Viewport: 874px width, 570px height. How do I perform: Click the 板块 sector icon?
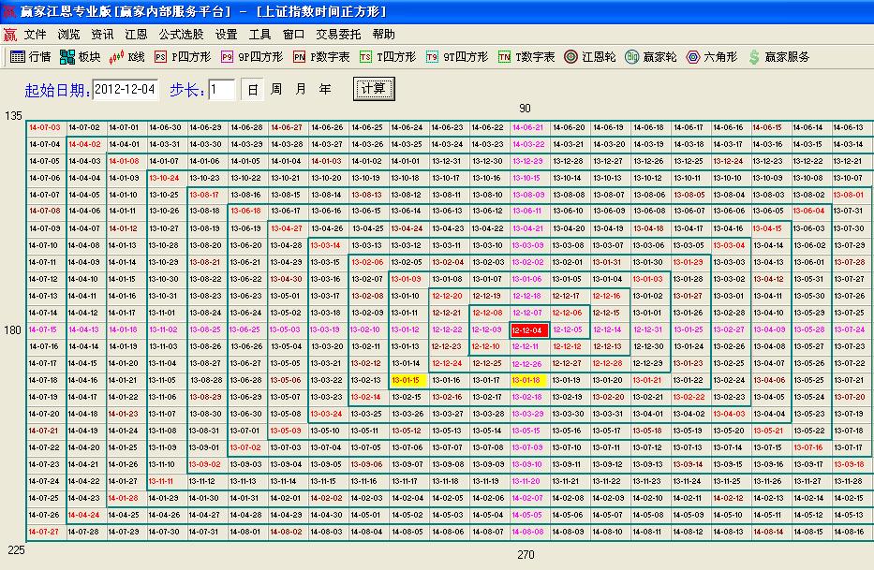(x=79, y=57)
